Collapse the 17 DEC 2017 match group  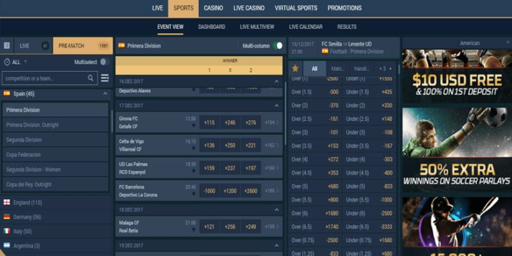pos(276,105)
